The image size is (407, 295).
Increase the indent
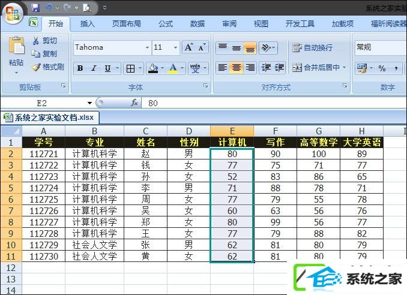[x=279, y=68]
